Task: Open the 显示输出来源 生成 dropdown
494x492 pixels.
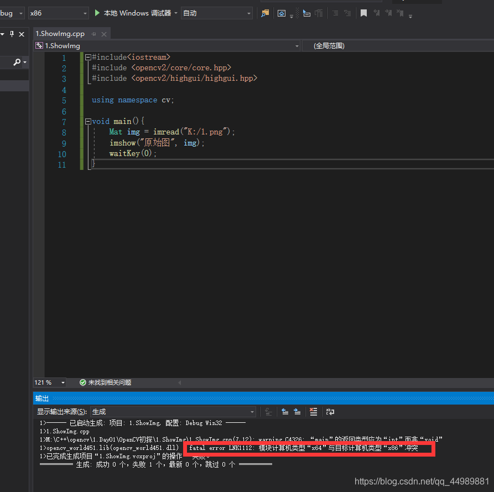Action: pyautogui.click(x=173, y=412)
